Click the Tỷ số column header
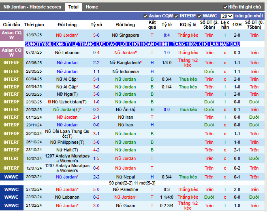 96,25
